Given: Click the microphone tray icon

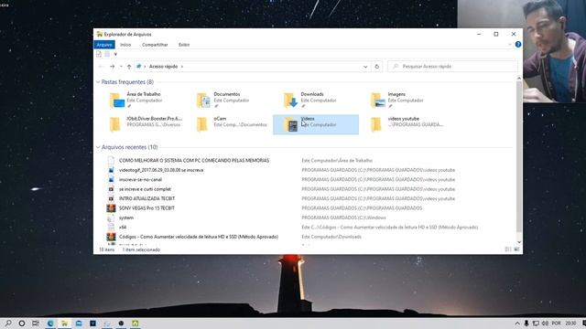Looking at the screenshot, I should pos(526,323).
